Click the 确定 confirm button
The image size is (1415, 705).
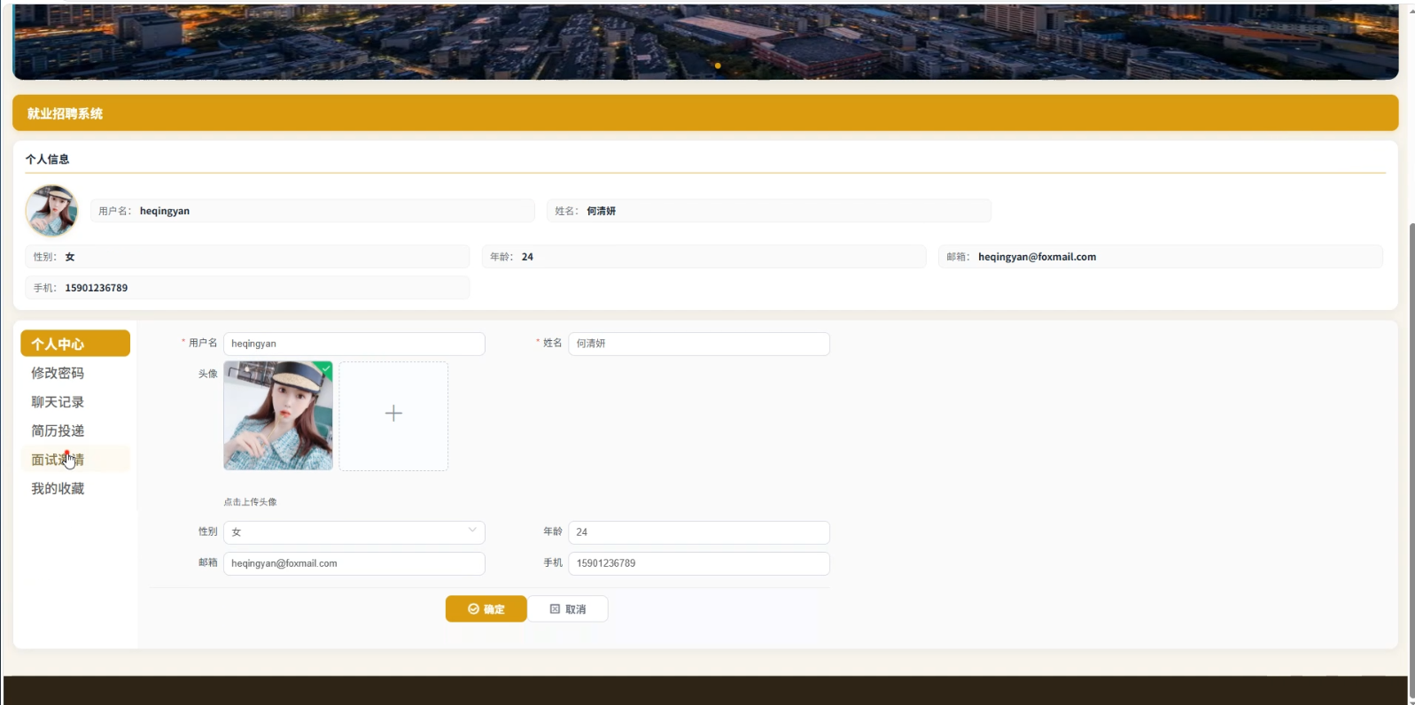[486, 609]
